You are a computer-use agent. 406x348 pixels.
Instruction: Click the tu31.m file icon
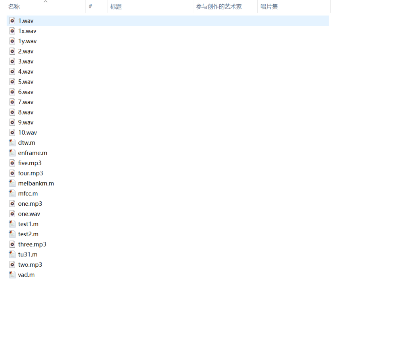click(x=12, y=254)
